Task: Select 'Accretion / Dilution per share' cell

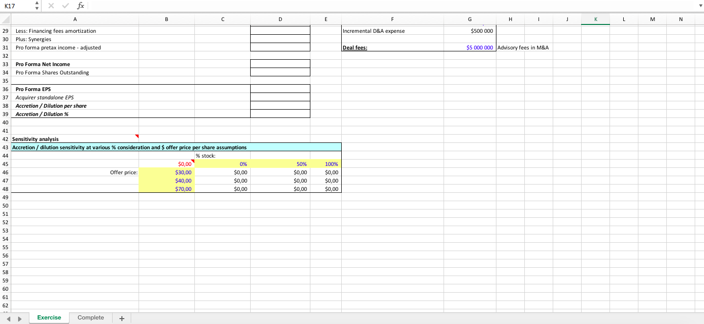Action: tap(75, 106)
